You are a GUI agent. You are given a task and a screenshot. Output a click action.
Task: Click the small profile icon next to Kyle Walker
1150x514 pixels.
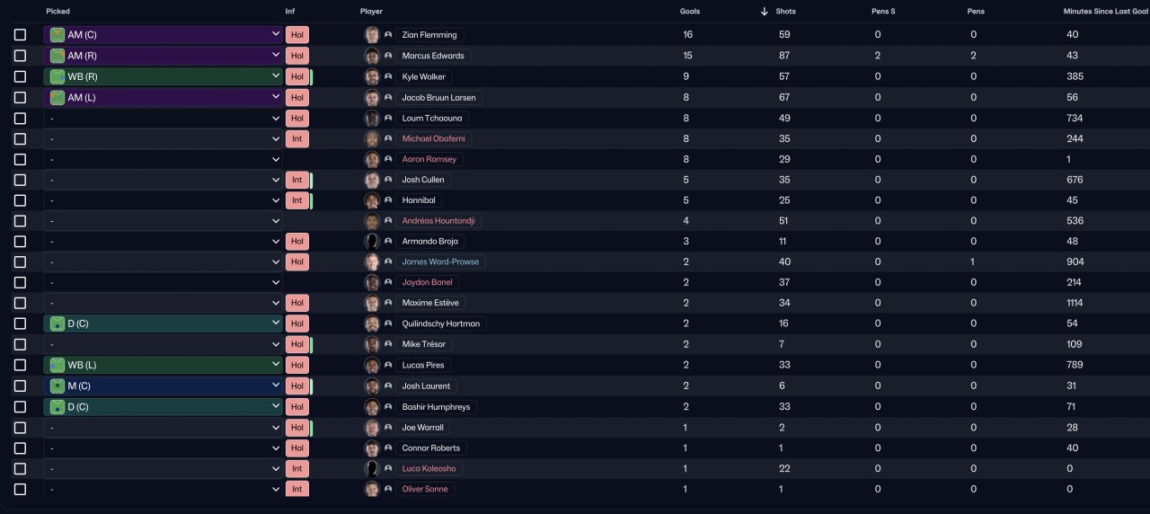(388, 76)
